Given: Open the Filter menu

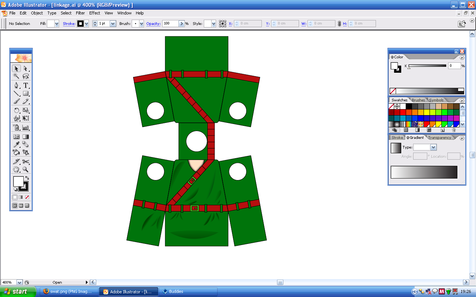Looking at the screenshot, I should 80,13.
